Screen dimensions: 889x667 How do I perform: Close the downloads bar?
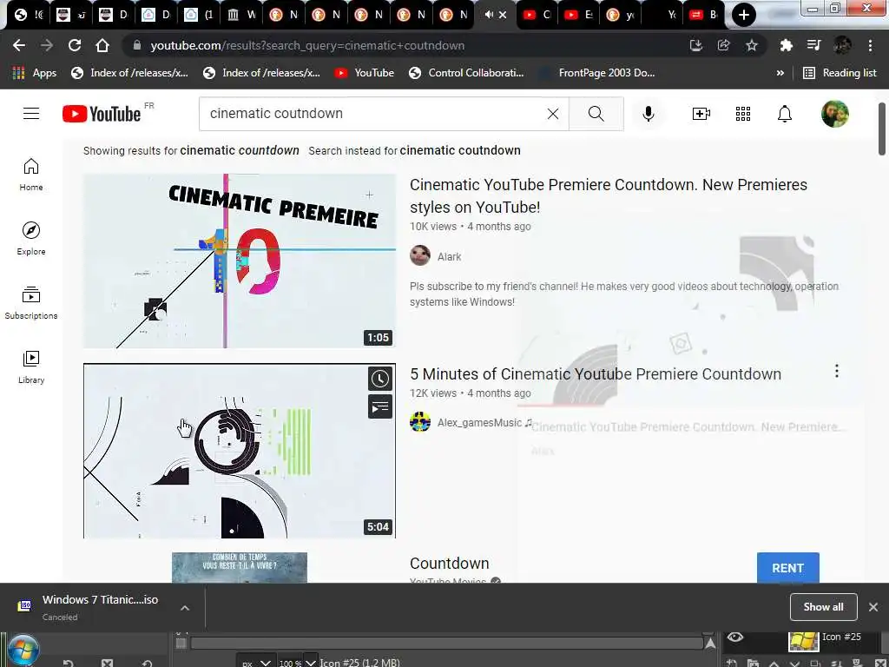tap(873, 607)
